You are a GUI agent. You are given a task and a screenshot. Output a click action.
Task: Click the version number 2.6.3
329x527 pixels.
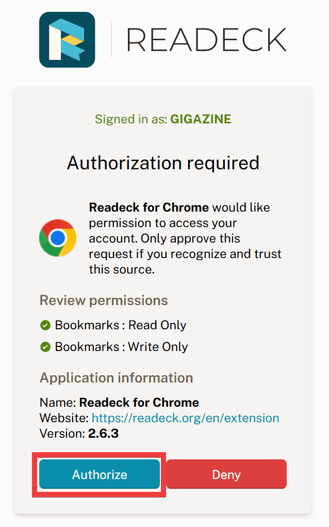(103, 433)
